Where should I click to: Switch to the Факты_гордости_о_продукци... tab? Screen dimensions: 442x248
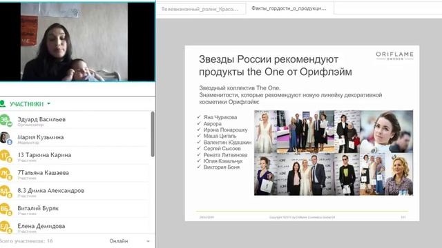pos(289,8)
